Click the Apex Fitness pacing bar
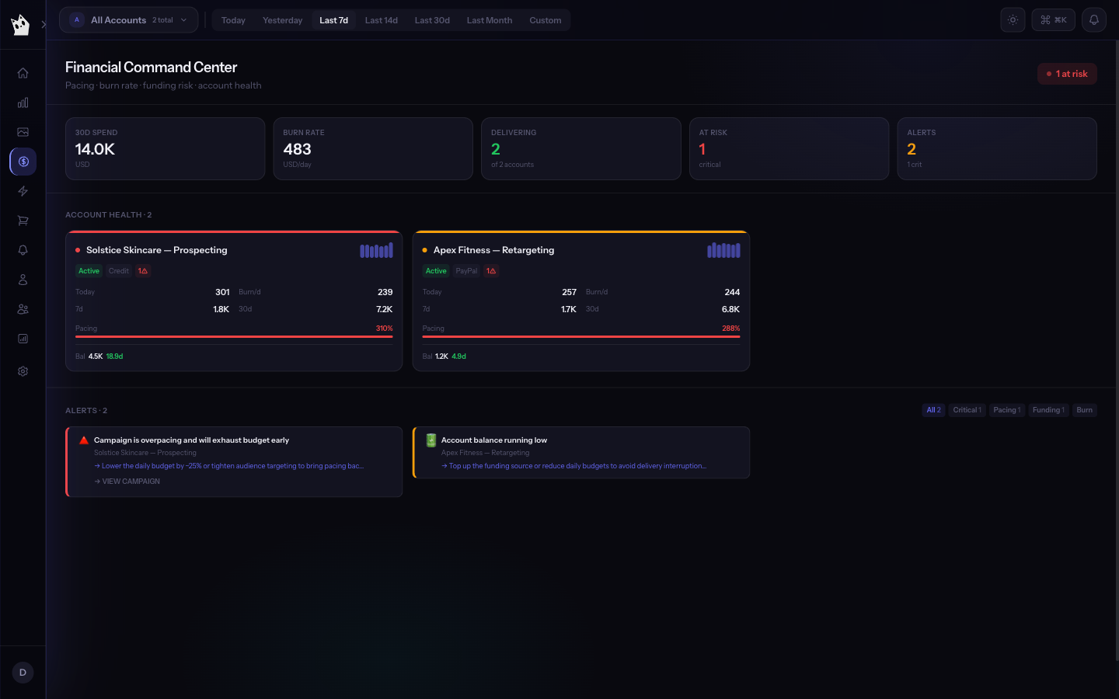The image size is (1119, 699). (x=581, y=337)
